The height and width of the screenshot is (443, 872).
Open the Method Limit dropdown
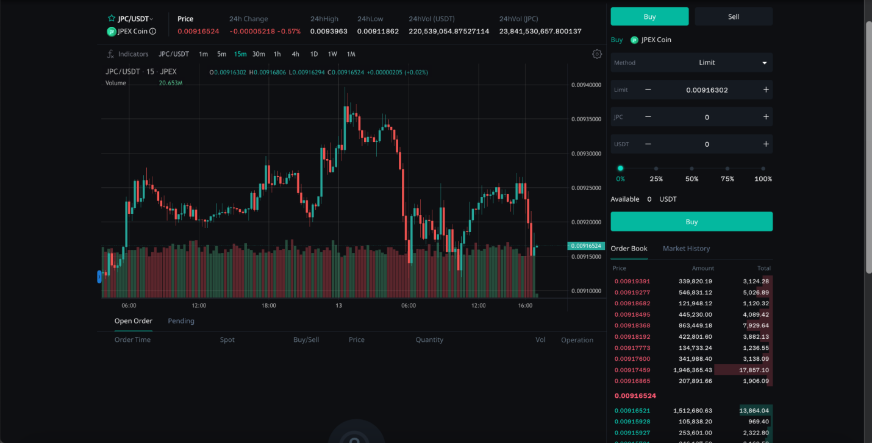[x=692, y=63]
